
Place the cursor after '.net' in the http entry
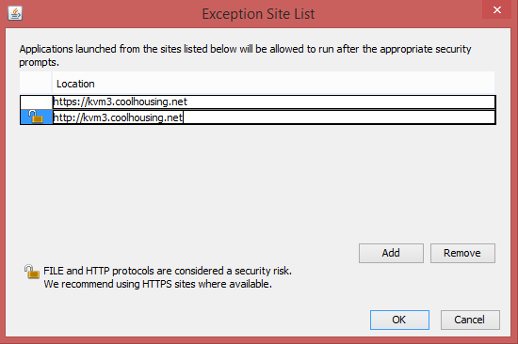tap(183, 117)
